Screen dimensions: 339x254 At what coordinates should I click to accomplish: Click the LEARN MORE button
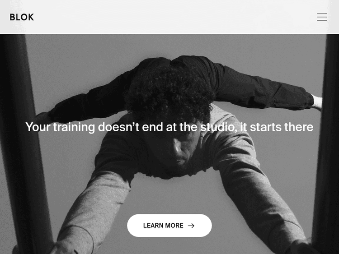tap(169, 226)
